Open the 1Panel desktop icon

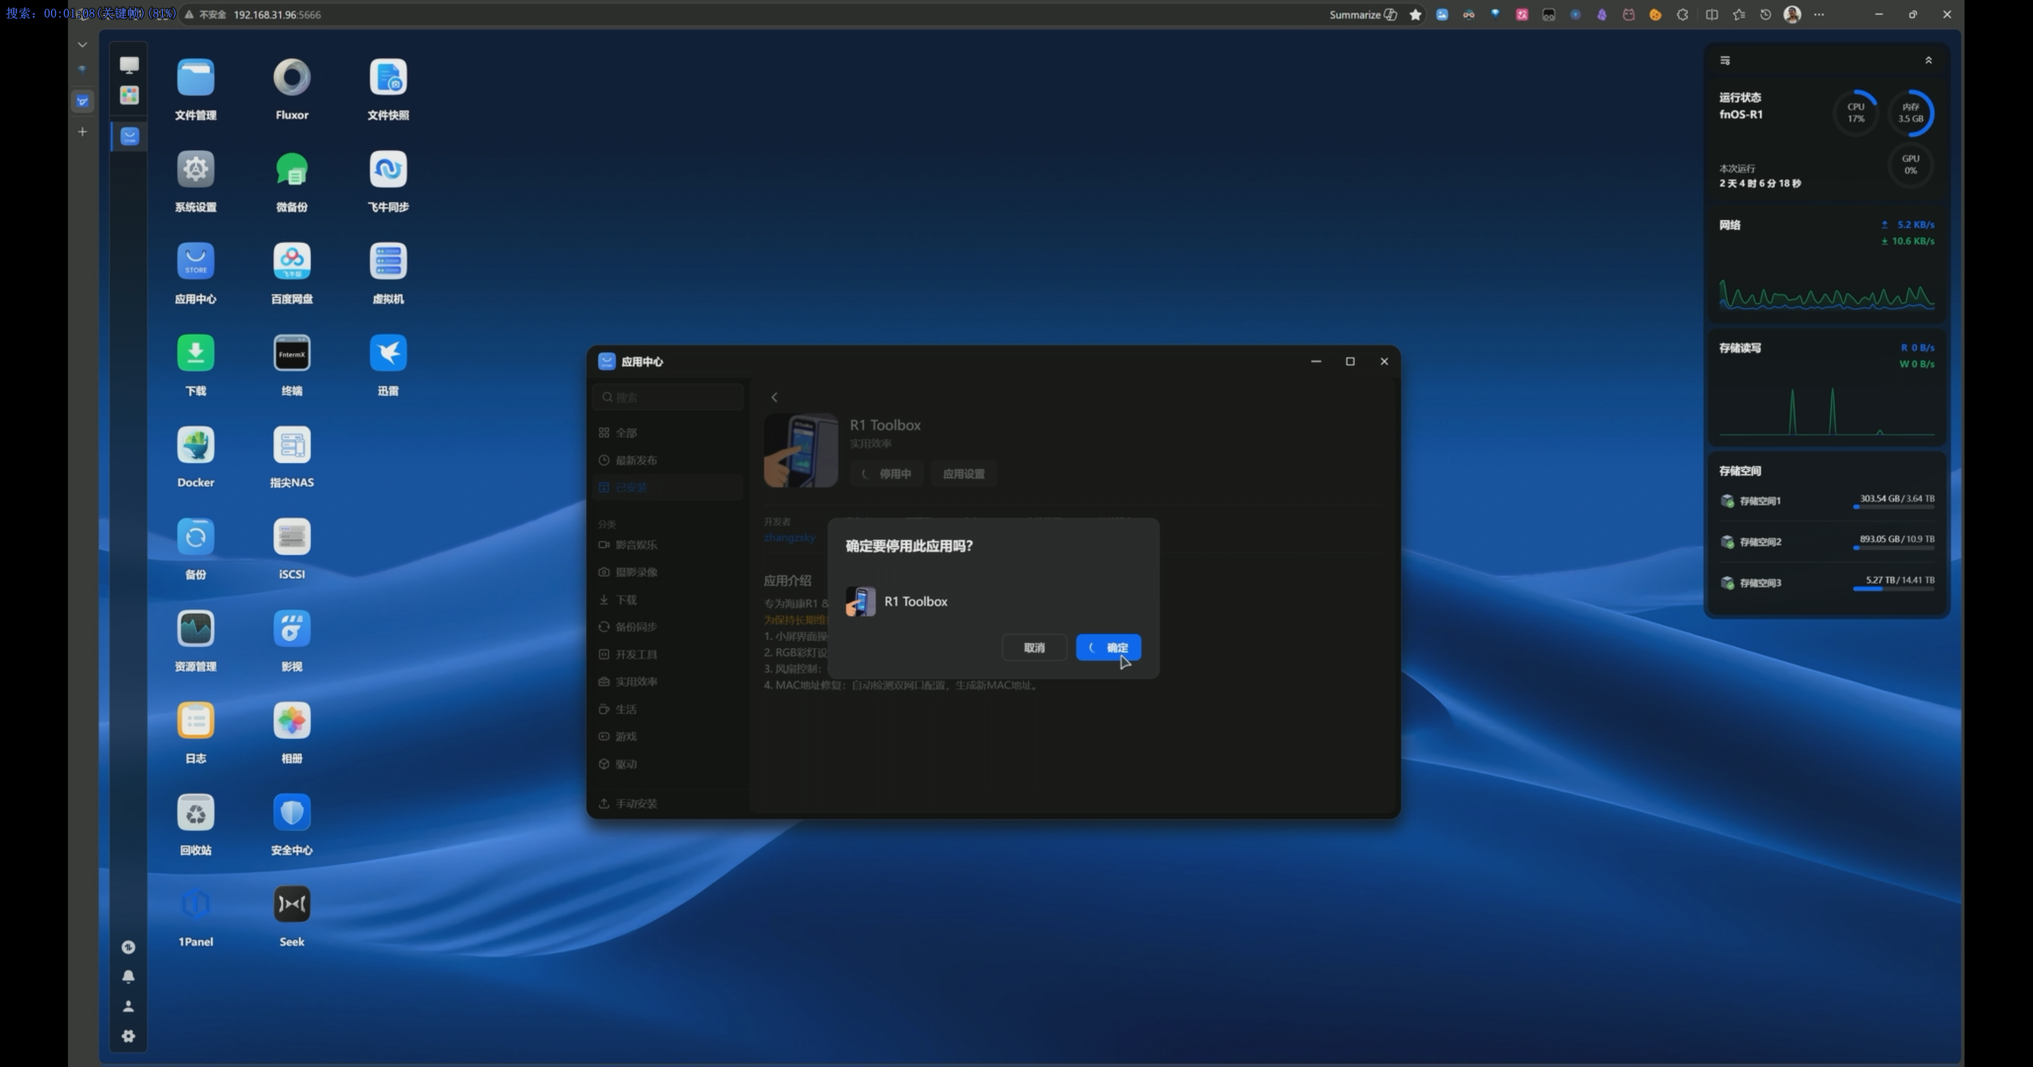tap(195, 905)
